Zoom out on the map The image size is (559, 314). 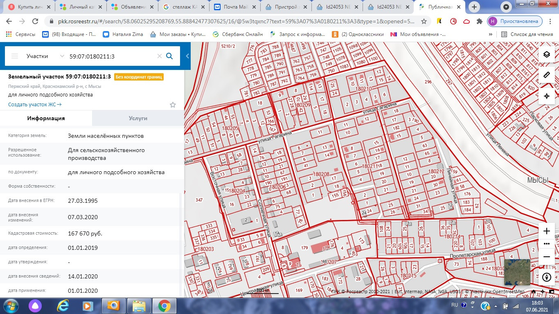[x=546, y=257]
